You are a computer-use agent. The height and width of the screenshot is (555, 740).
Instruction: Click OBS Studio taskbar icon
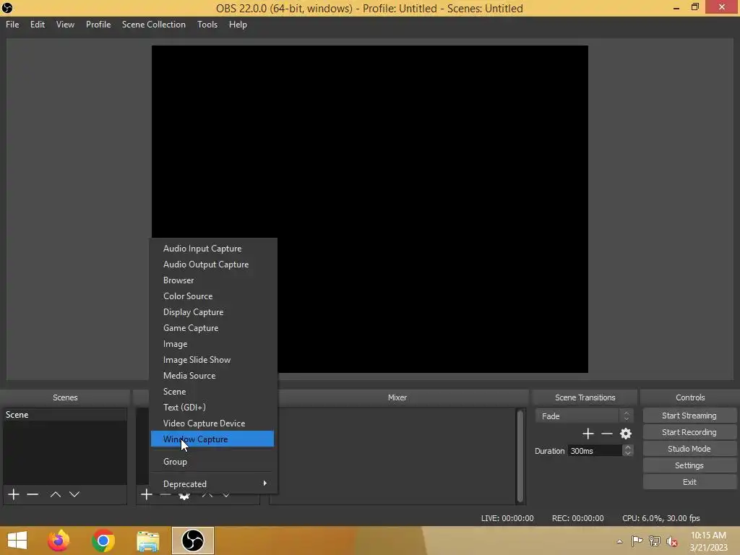[x=192, y=541]
